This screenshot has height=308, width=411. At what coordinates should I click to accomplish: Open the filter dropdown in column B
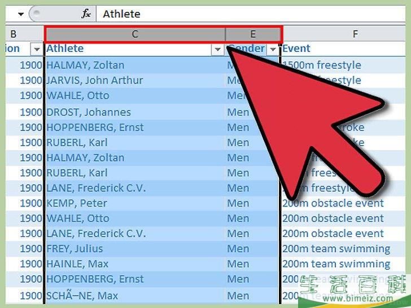click(x=37, y=49)
